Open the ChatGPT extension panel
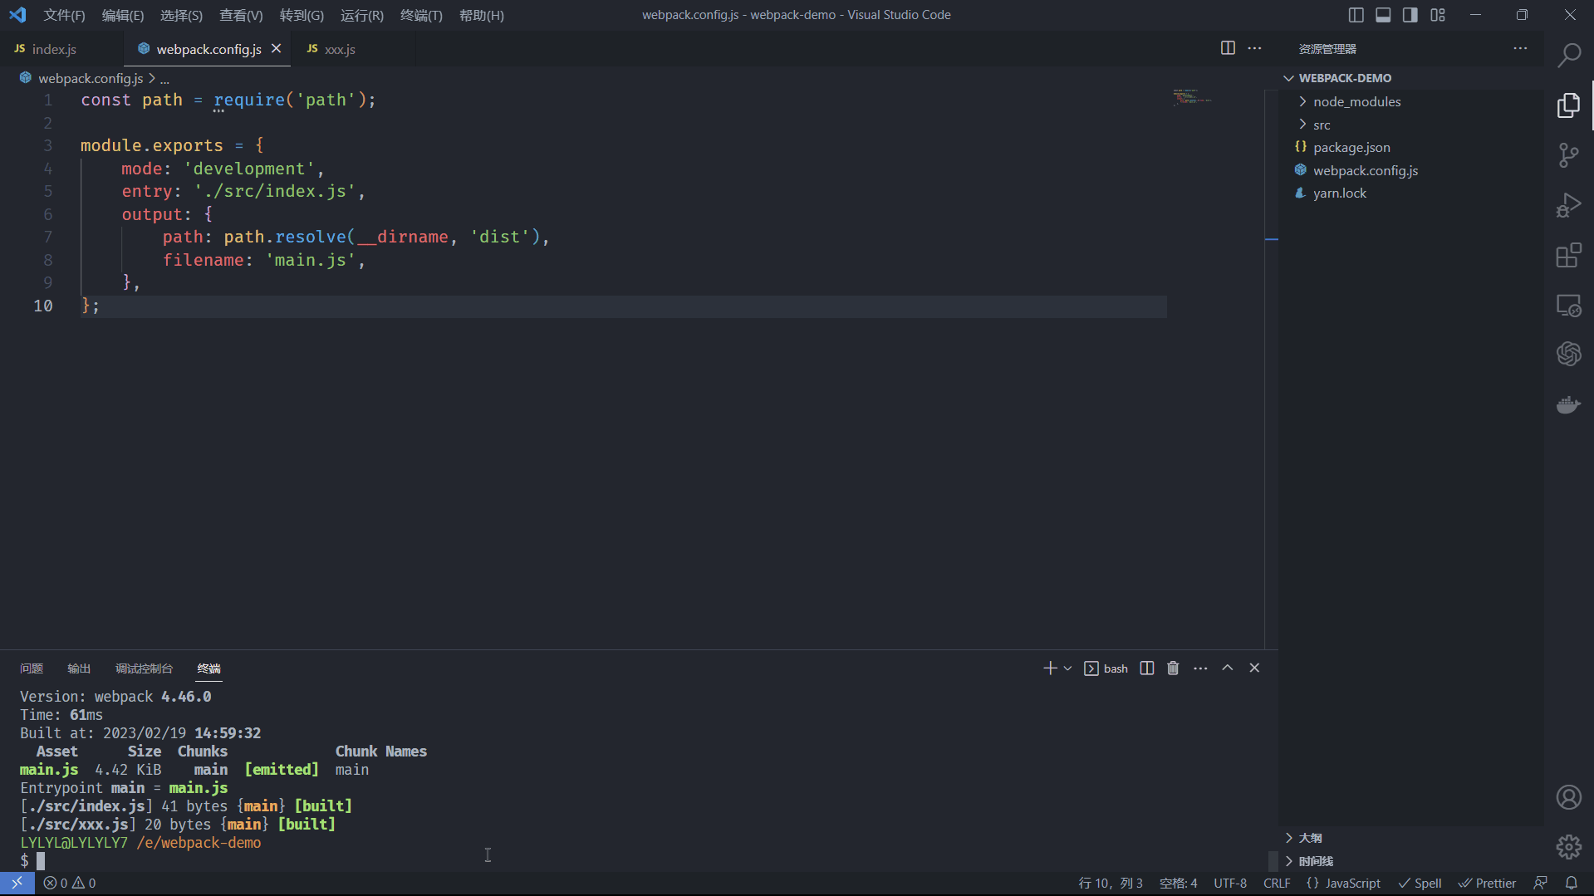The height and width of the screenshot is (896, 1594). point(1568,355)
